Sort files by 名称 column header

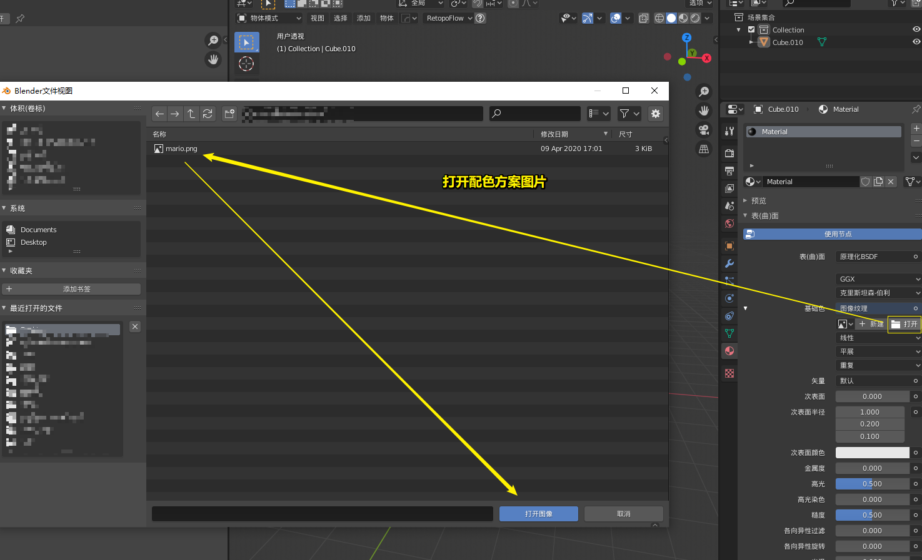tap(159, 134)
